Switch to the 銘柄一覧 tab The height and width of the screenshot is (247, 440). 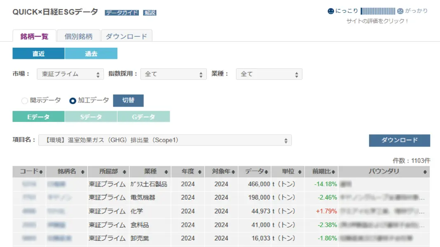[34, 36]
